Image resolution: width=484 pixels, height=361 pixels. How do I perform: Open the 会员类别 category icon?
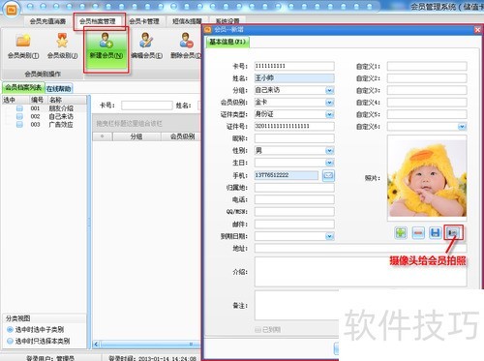click(x=23, y=41)
